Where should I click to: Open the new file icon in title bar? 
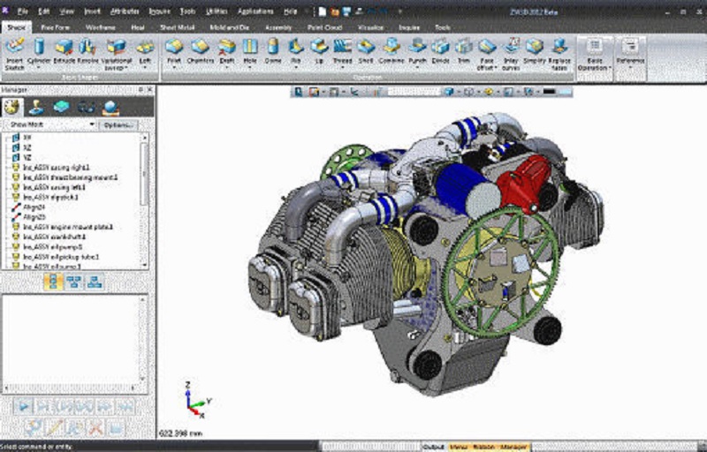(323, 11)
